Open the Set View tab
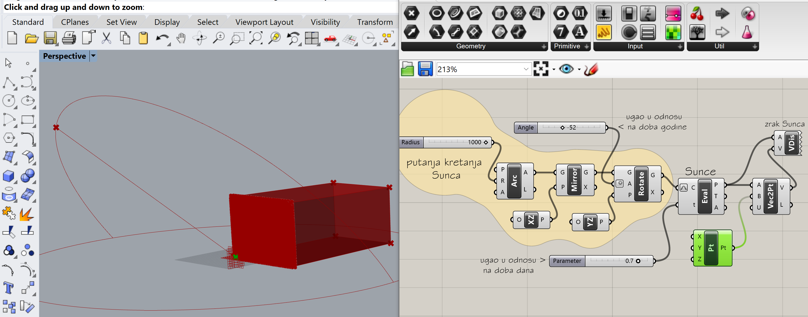The width and height of the screenshot is (808, 317). (121, 22)
